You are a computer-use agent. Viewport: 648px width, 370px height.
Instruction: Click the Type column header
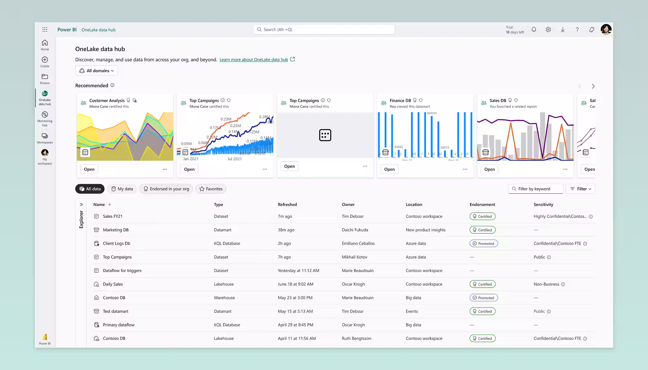coord(218,204)
